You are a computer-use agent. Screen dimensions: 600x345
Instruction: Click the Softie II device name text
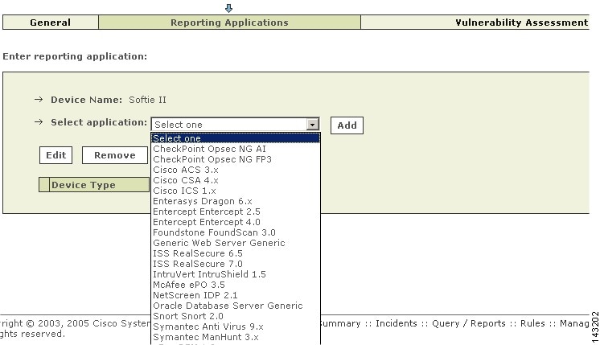point(147,100)
